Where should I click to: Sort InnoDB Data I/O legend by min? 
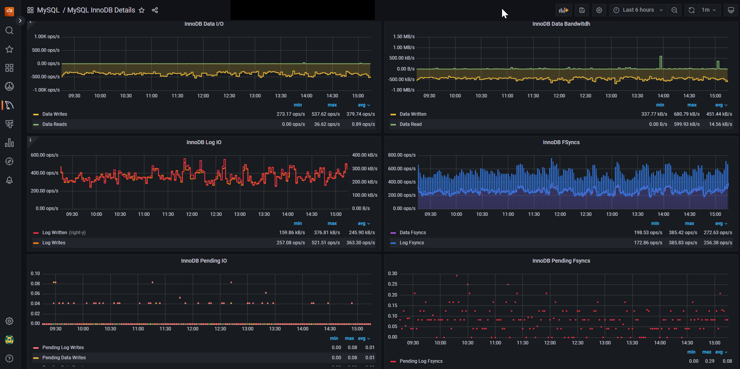pyautogui.click(x=298, y=105)
